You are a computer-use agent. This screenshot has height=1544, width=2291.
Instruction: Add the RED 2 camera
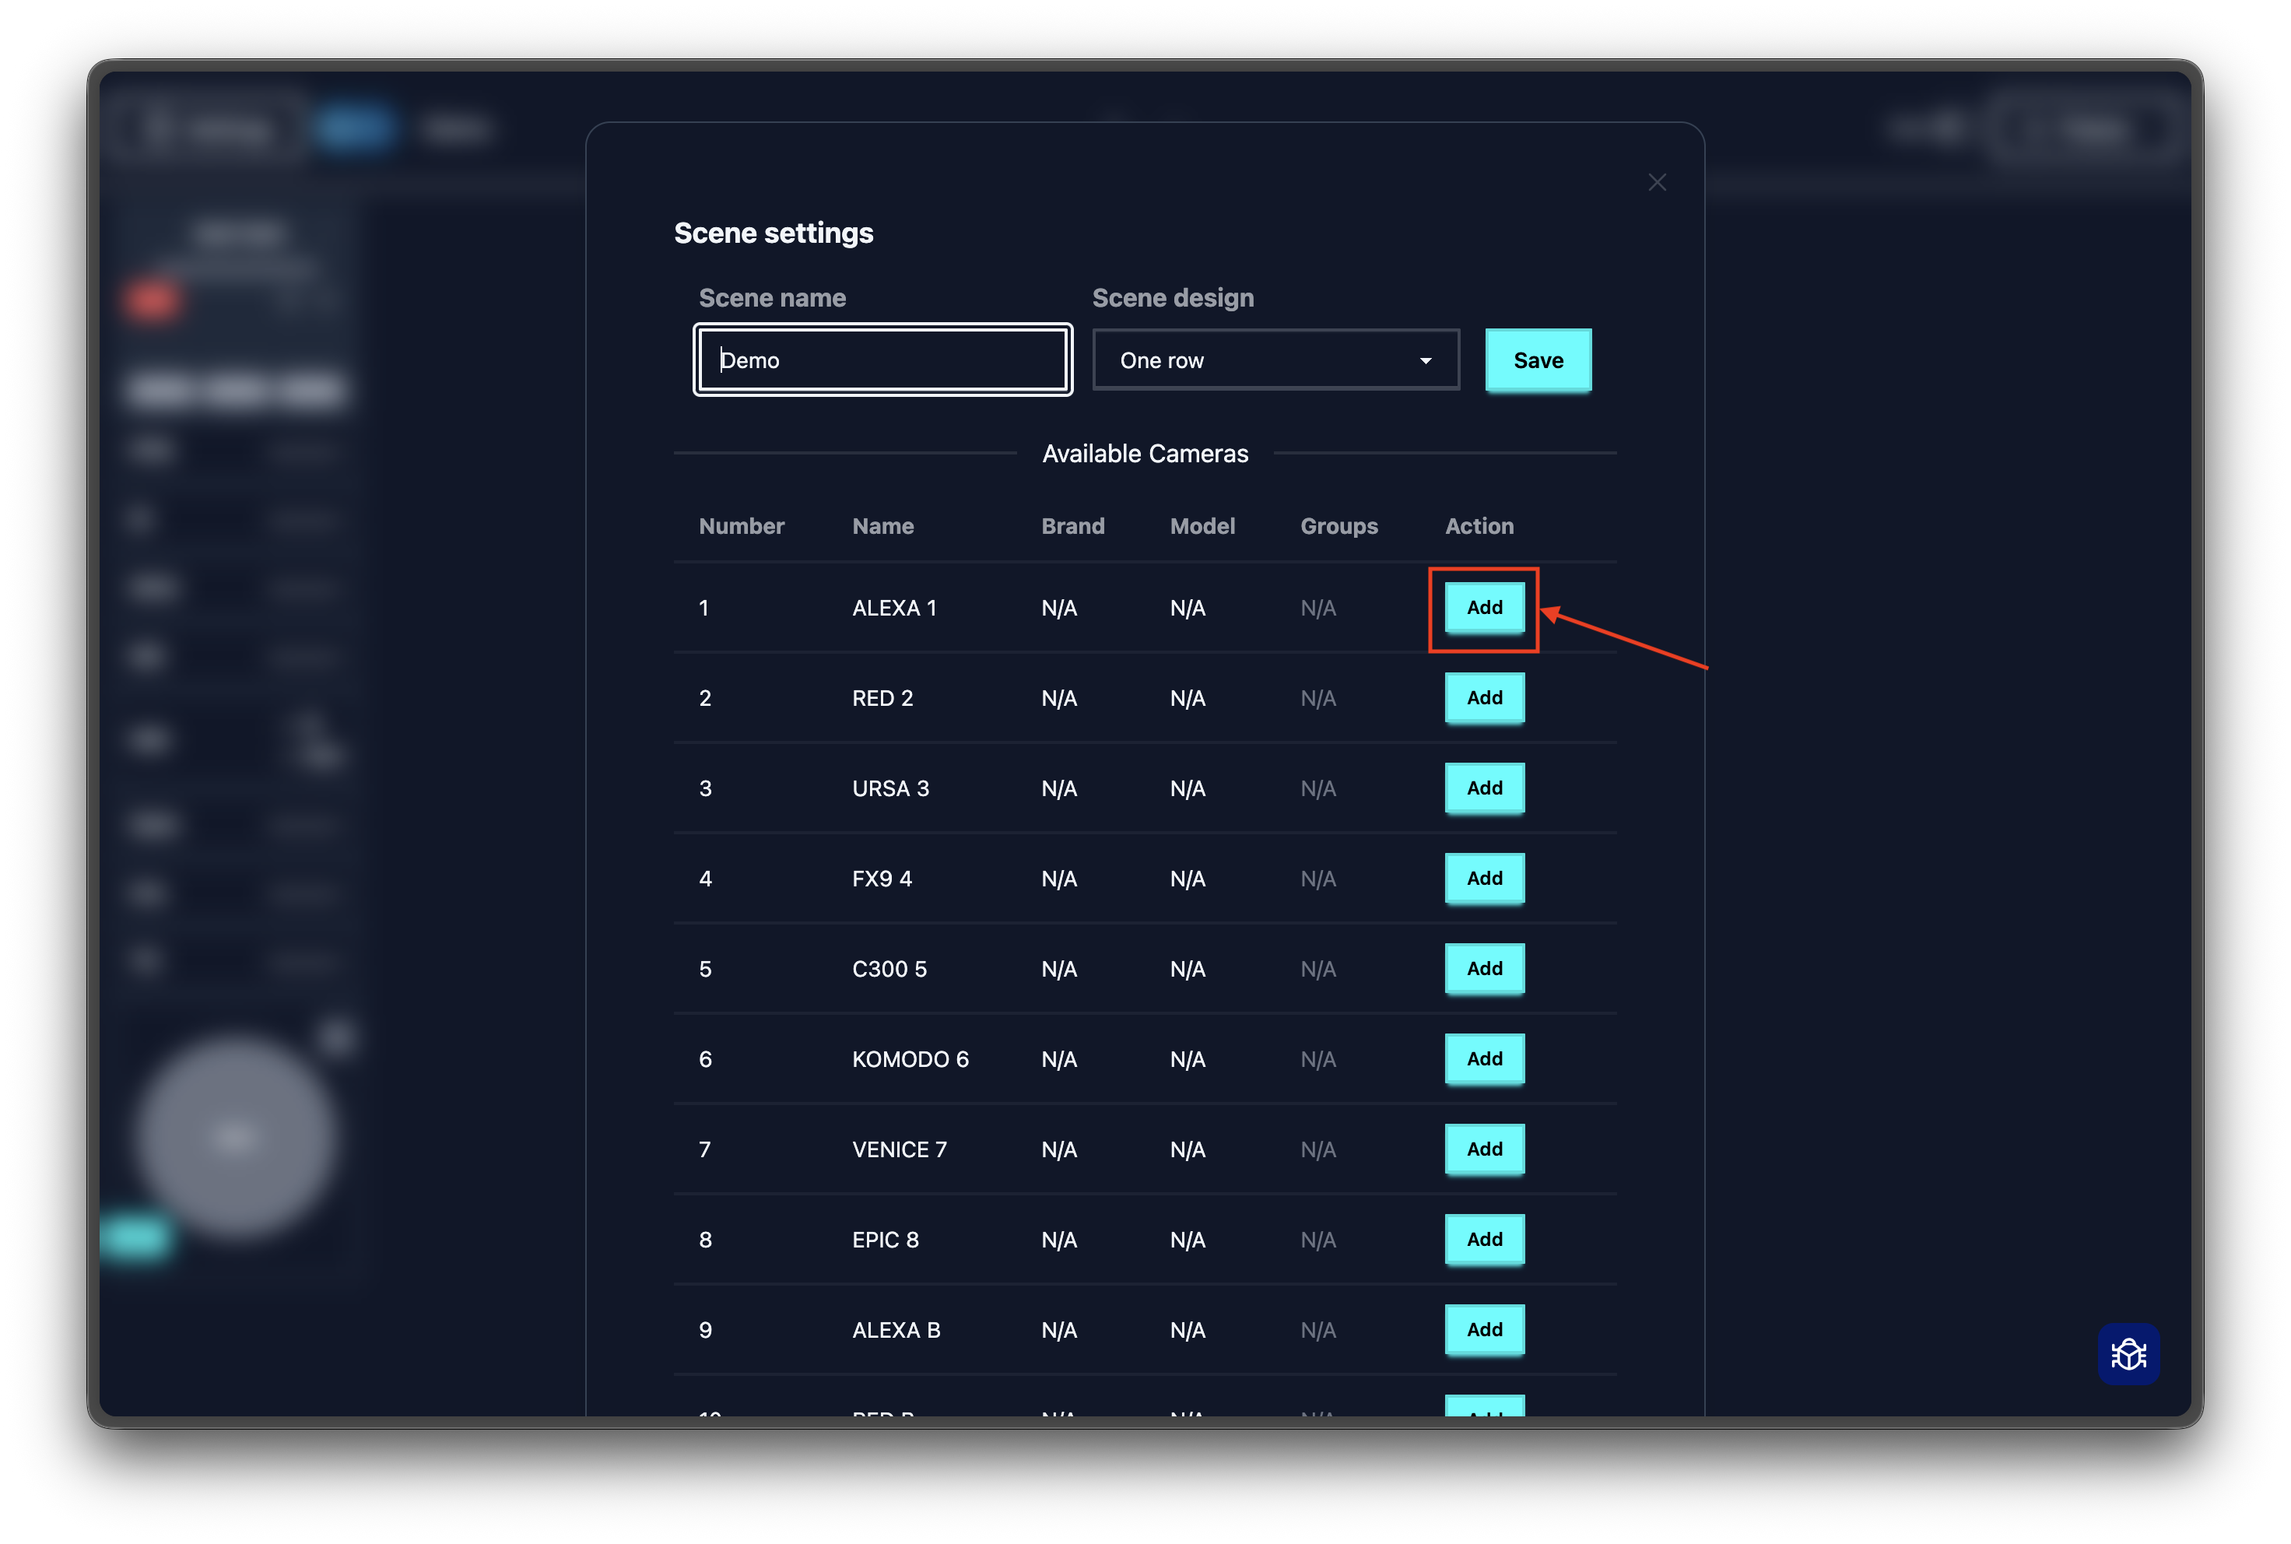pyautogui.click(x=1484, y=698)
